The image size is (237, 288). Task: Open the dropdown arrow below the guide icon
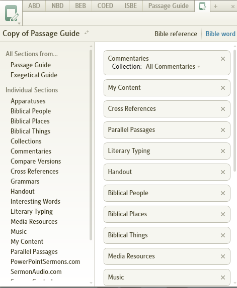pos(19,24)
